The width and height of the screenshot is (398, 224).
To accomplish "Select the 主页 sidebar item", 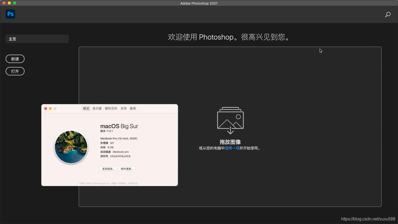I will pyautogui.click(x=37, y=39).
